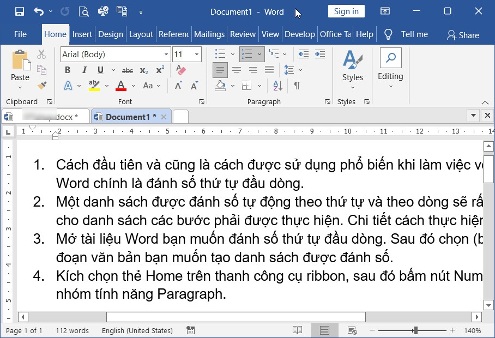Image resolution: width=495 pixels, height=338 pixels.
Task: Apply the red font color
Action: click(121, 86)
